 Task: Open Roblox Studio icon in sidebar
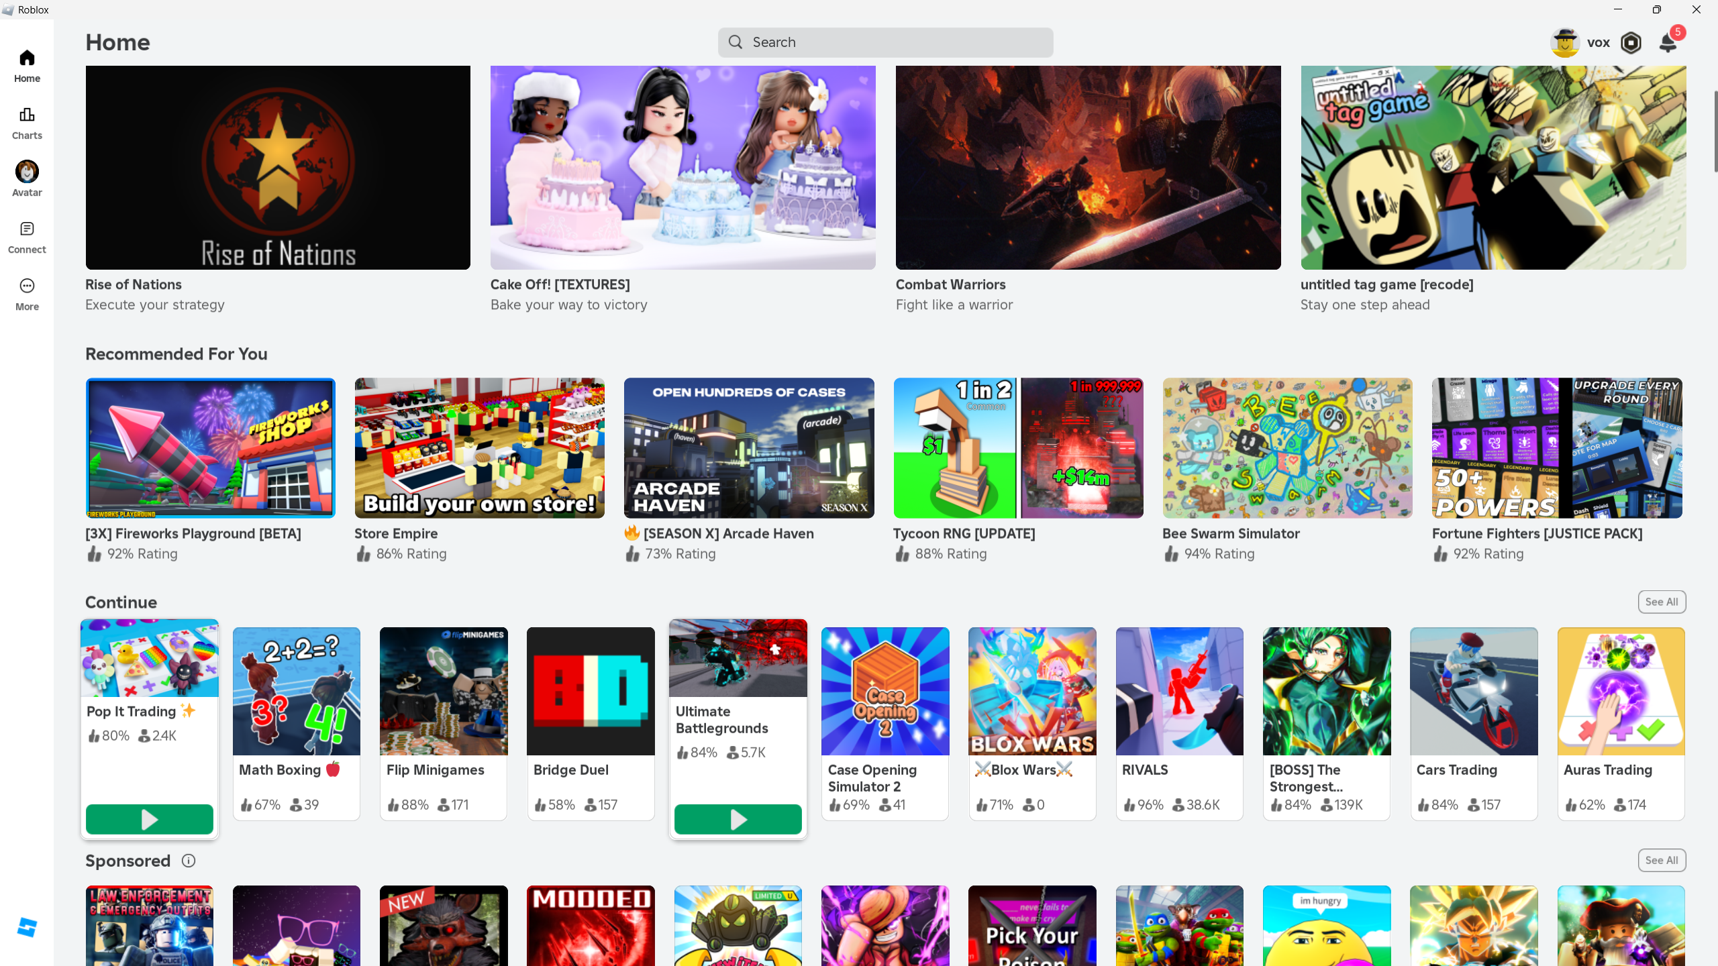pos(27,928)
